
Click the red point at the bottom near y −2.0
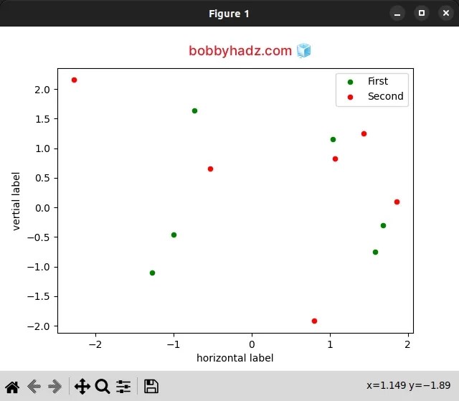(x=314, y=321)
